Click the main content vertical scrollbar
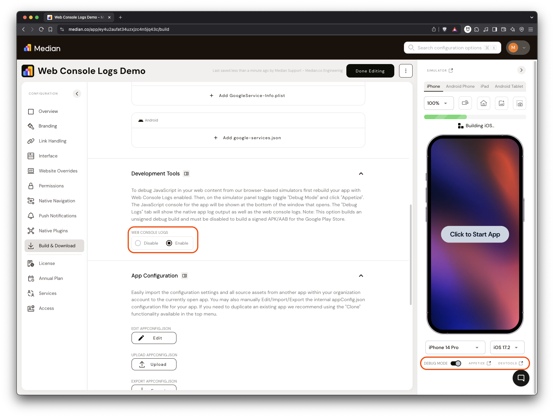 (x=410, y=254)
